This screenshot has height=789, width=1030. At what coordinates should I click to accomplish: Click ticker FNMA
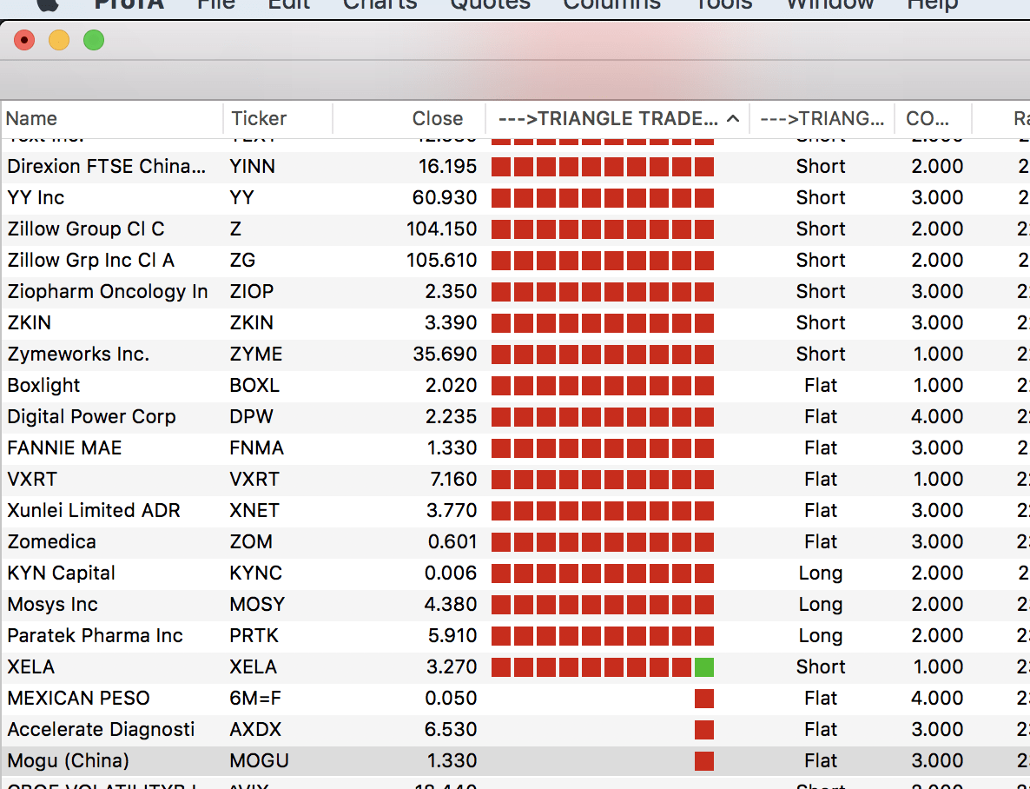click(256, 448)
